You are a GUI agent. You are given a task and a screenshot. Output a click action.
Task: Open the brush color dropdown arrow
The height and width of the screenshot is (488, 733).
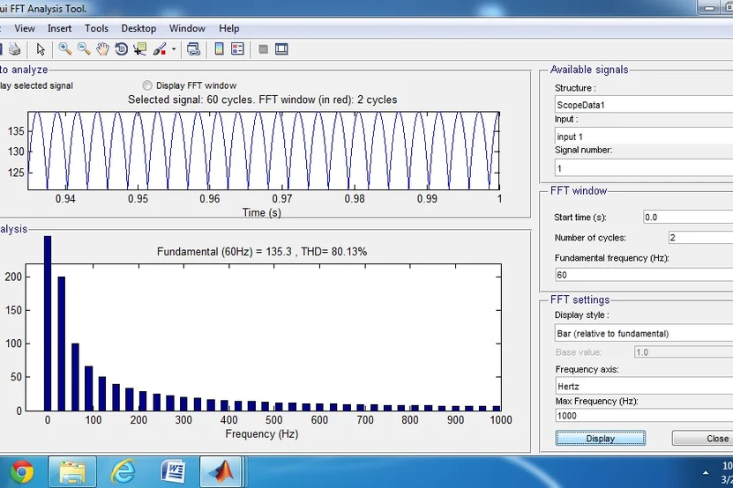coord(173,50)
